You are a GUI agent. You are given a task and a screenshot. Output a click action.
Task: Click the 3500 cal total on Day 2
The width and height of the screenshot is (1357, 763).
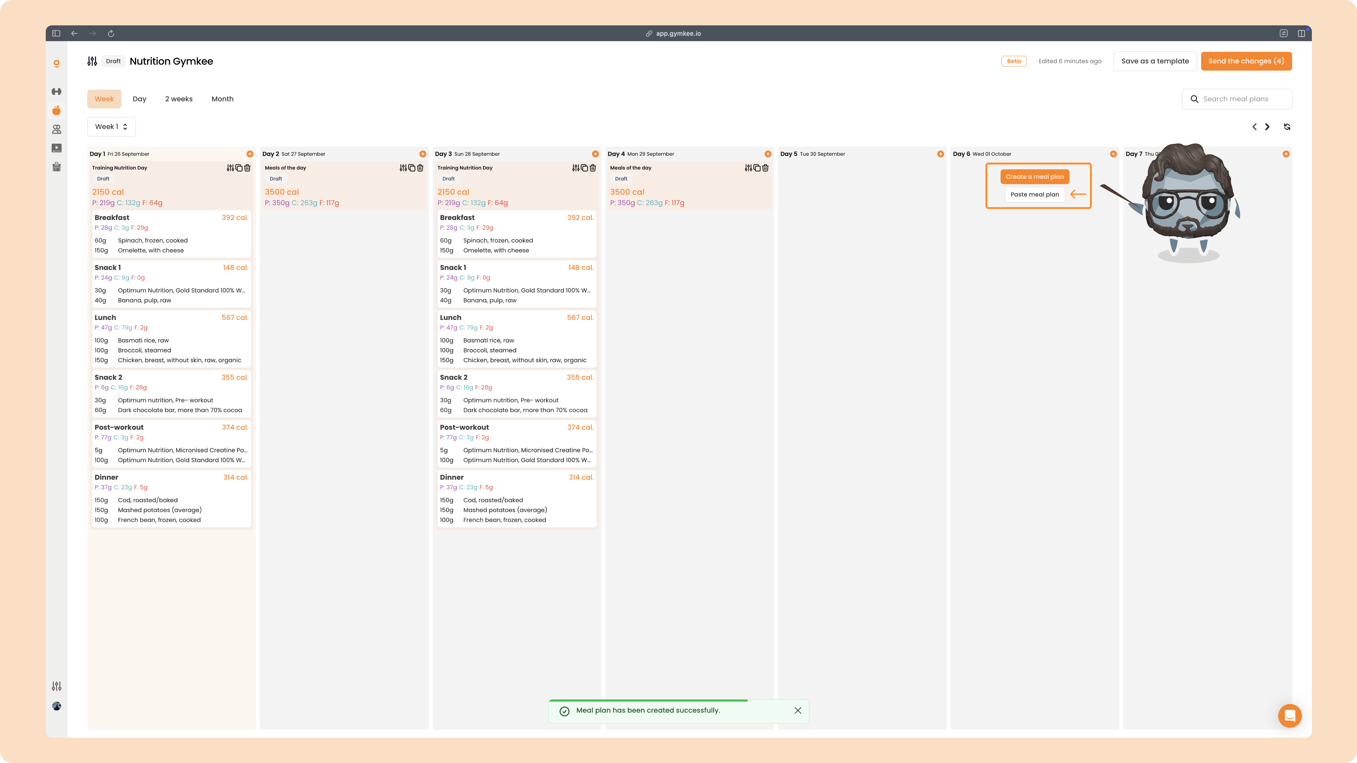(x=282, y=192)
